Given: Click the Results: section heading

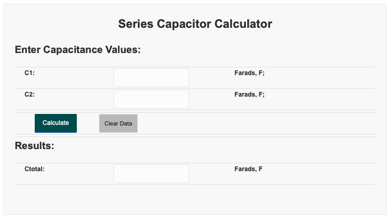Looking at the screenshot, I should [x=35, y=145].
